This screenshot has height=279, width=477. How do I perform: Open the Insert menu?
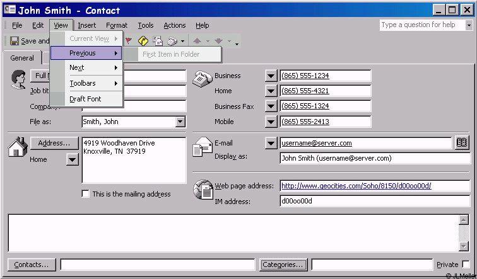click(86, 25)
